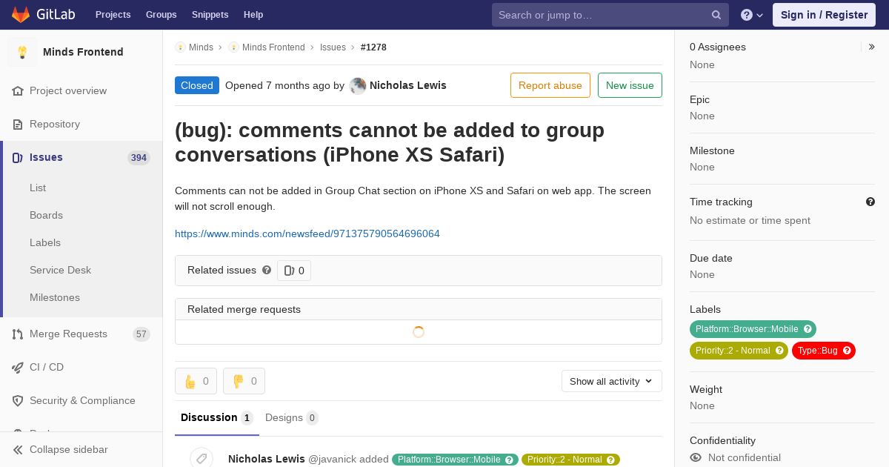Click the Closed status badge
This screenshot has width=889, height=467.
[197, 85]
